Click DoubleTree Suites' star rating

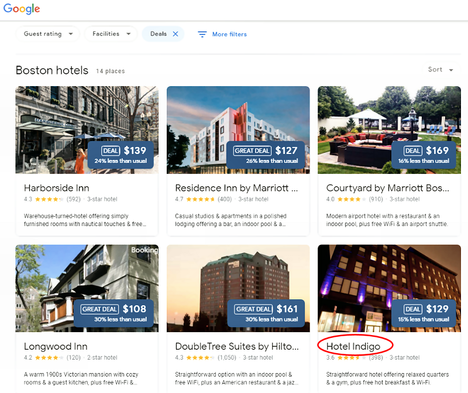point(201,358)
